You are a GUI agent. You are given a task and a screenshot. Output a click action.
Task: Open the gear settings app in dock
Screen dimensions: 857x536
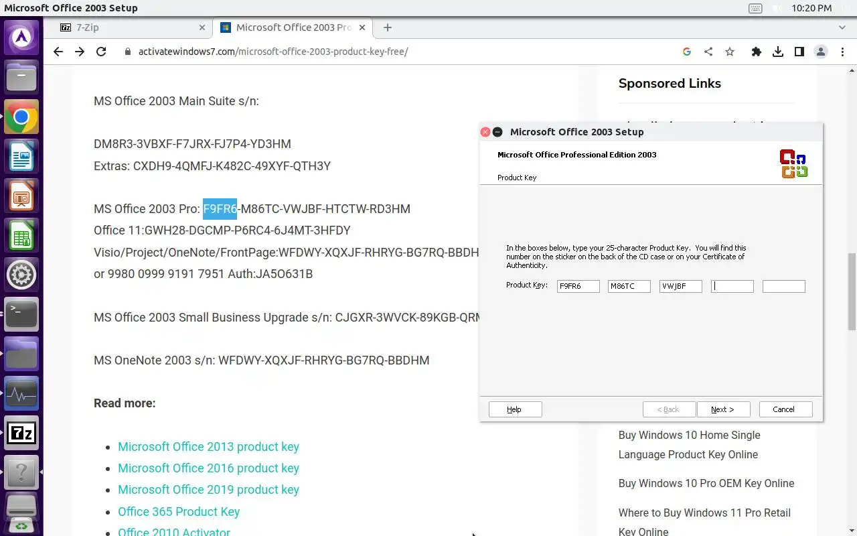[21, 275]
